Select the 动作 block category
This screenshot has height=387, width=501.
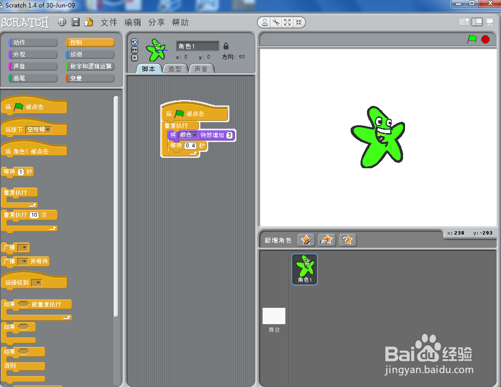click(33, 42)
